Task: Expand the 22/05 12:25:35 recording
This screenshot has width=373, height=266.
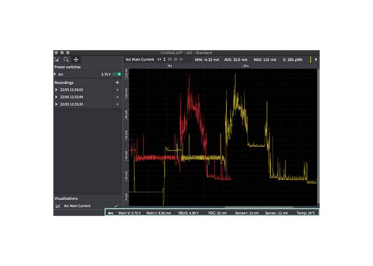Action: [56, 104]
